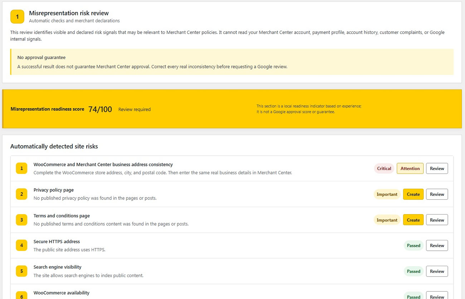Click the Important tag on Privacy policy row
Viewport: 465px width, 299px height.
pyautogui.click(x=387, y=194)
